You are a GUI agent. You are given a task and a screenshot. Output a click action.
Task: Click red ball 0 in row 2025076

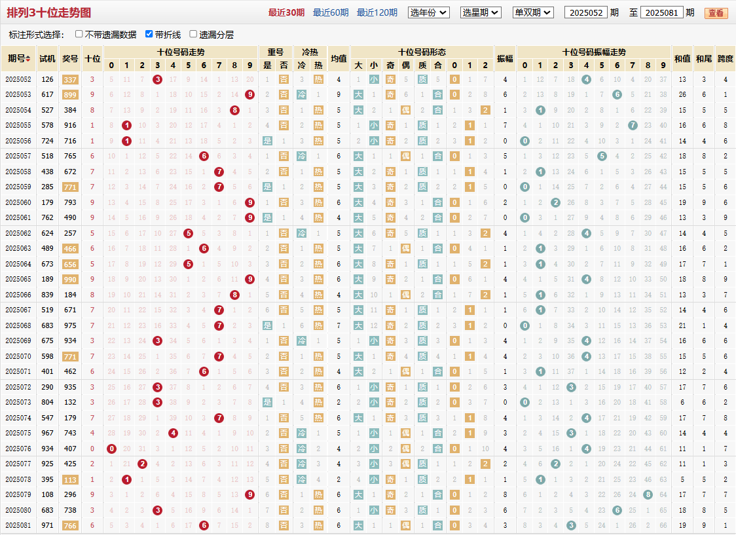111,449
